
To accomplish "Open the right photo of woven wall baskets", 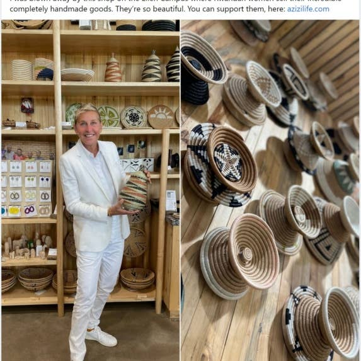I will [270, 190].
